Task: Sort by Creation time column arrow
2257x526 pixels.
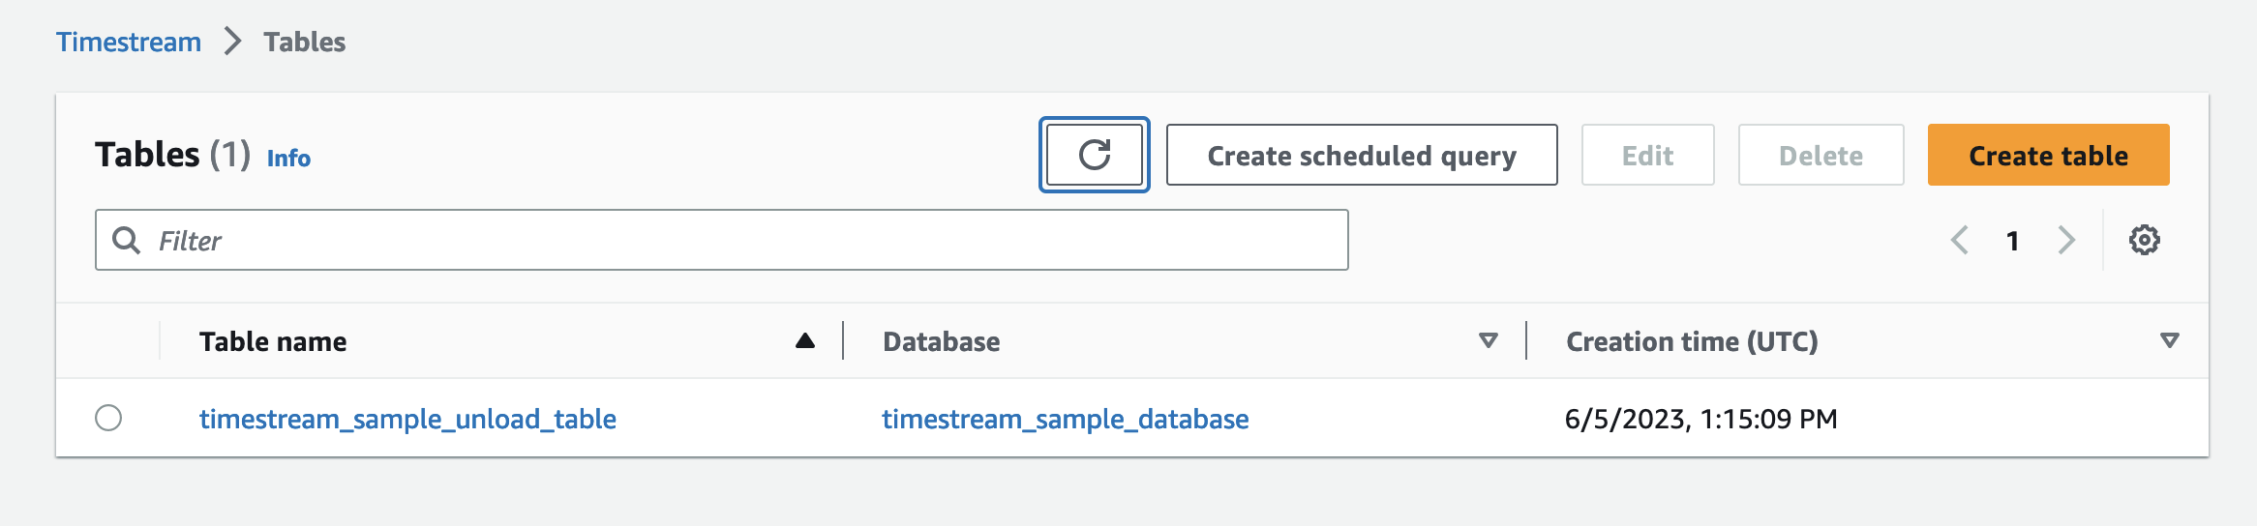Action: click(x=2169, y=340)
